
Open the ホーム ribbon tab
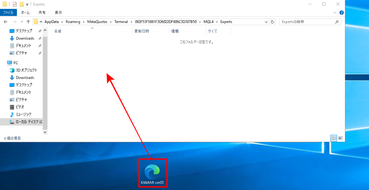[x=26, y=13]
